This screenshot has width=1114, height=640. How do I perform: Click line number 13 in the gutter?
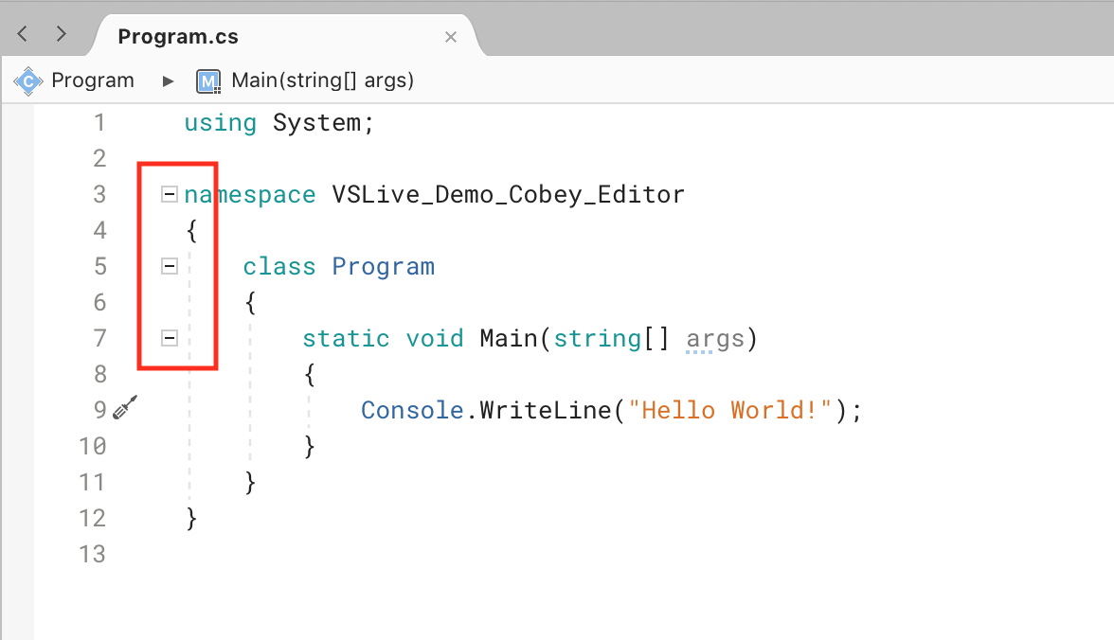tap(93, 554)
